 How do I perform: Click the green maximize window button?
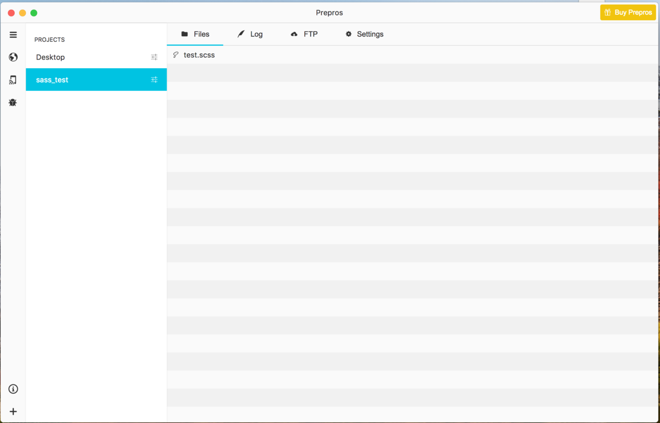34,13
